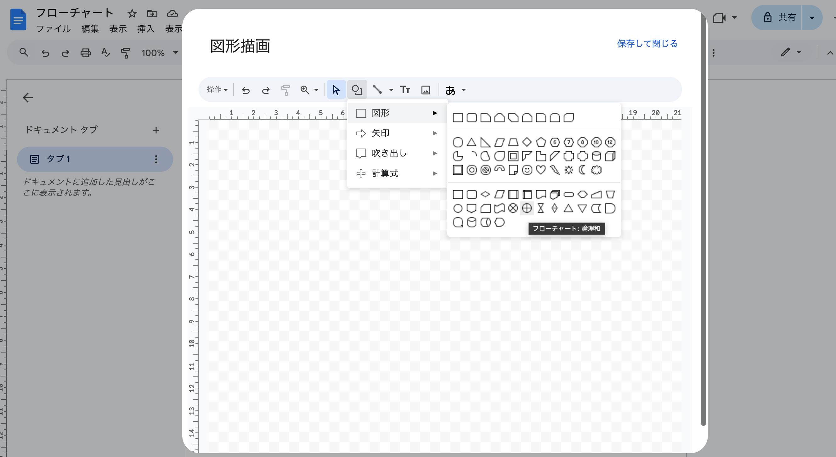Add a new document tab with the plus button
The height and width of the screenshot is (457, 836).
(156, 130)
